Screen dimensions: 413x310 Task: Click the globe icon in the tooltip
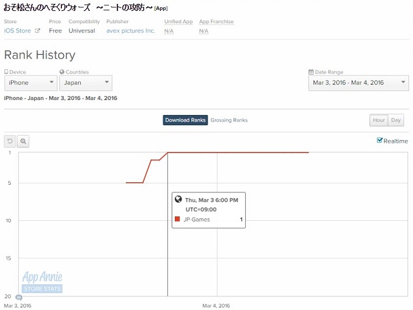point(178,199)
